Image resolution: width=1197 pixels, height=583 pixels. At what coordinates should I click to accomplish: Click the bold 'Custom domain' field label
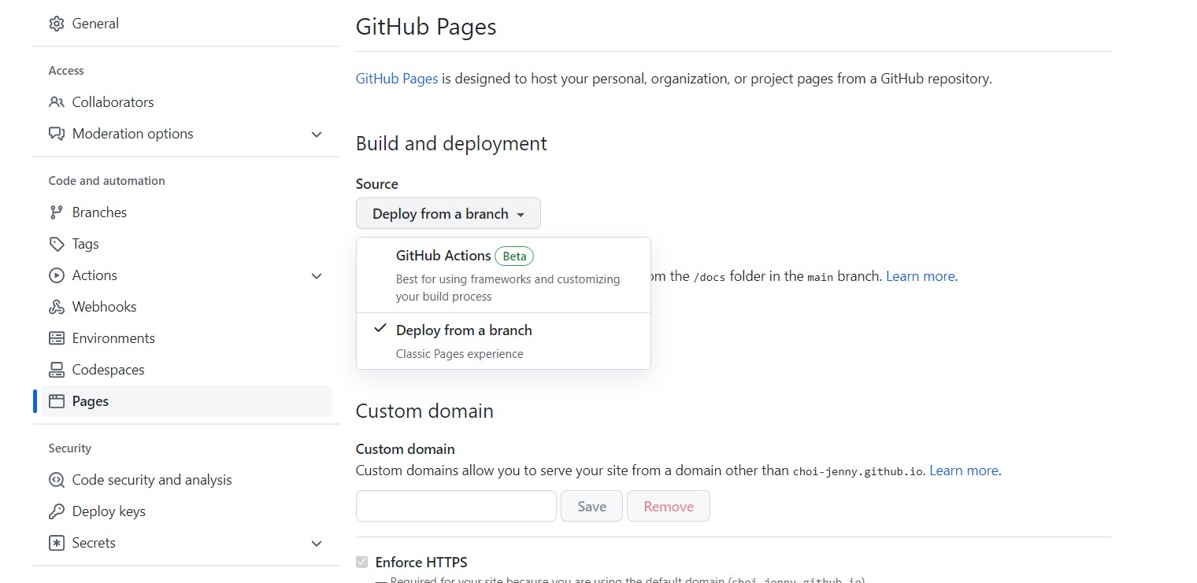[406, 449]
